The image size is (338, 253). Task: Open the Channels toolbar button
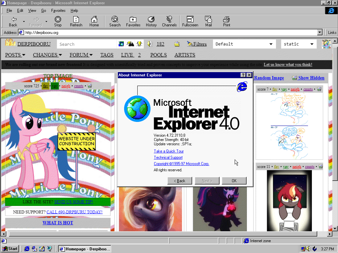coord(169,21)
